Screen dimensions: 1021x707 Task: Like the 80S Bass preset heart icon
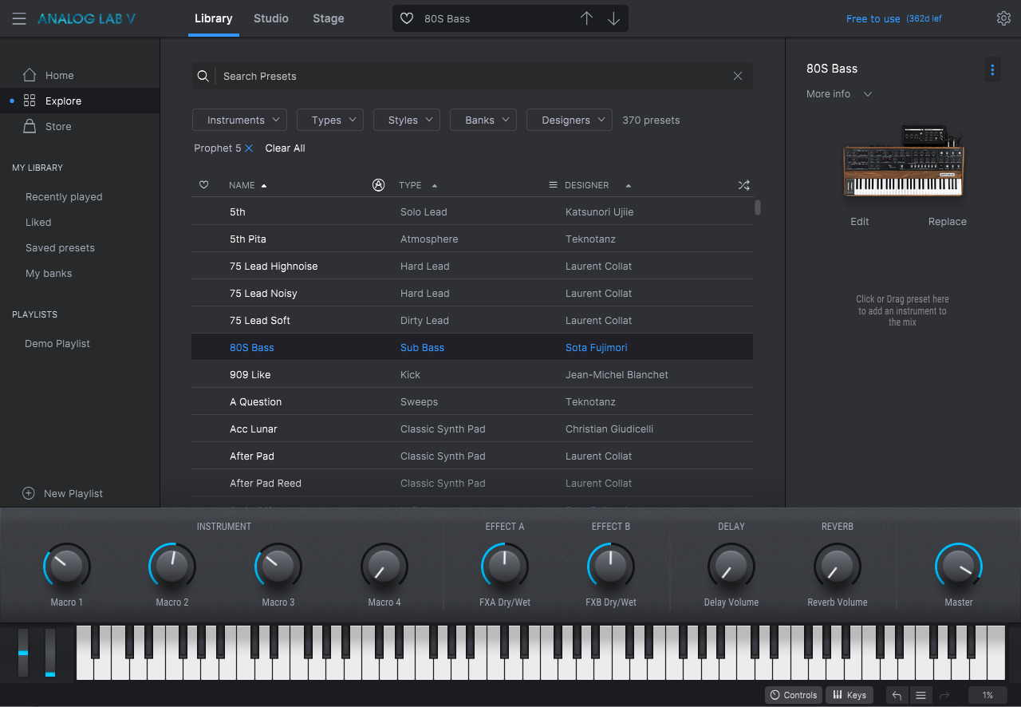407,18
